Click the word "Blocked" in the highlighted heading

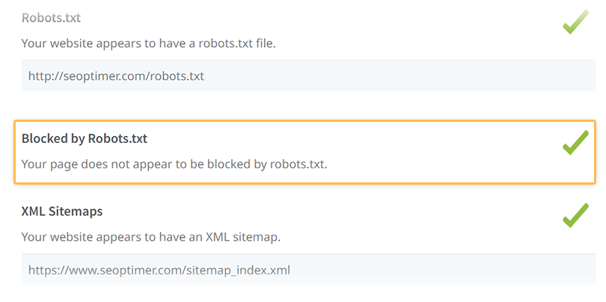pos(44,138)
